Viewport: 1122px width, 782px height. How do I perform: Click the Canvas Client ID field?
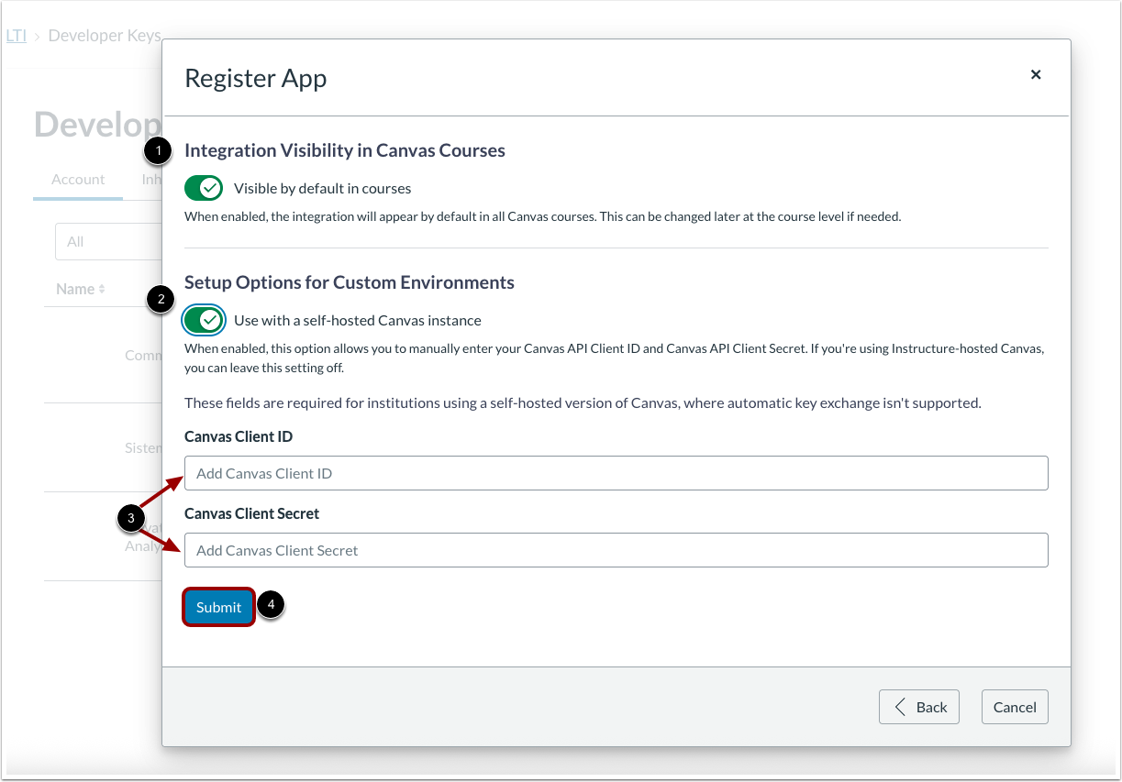coord(616,473)
